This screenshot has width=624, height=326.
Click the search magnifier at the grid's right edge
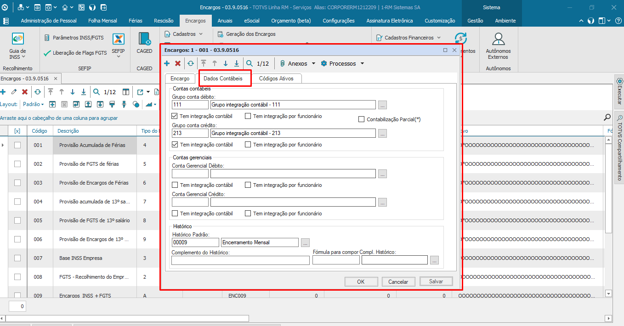coord(607,118)
